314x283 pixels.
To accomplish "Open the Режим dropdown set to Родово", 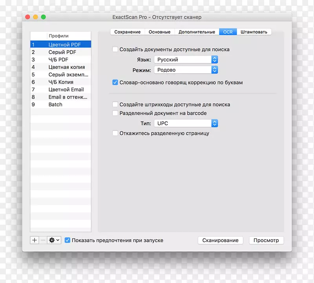I will (186, 70).
